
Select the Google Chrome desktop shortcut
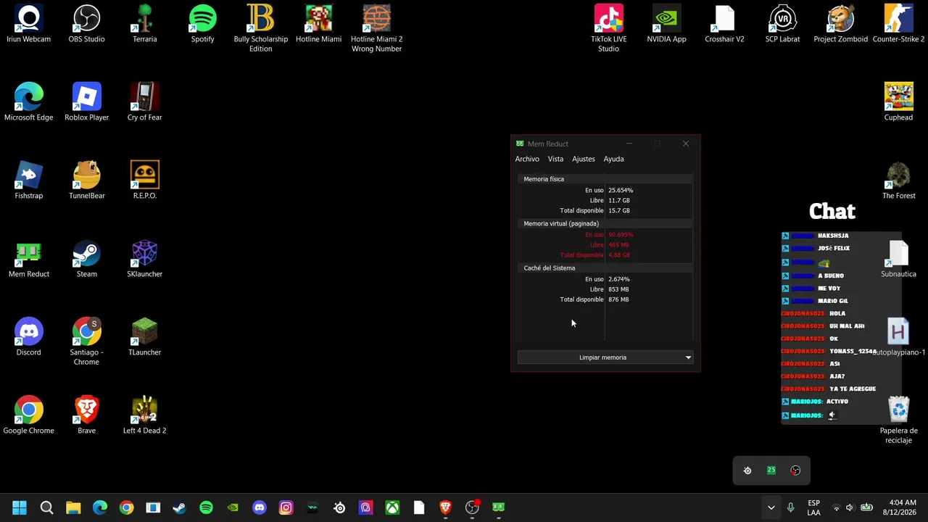click(29, 415)
